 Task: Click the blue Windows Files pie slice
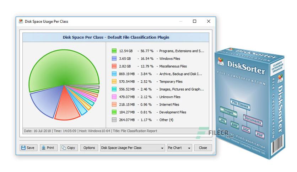pyautogui.click(x=47, y=101)
